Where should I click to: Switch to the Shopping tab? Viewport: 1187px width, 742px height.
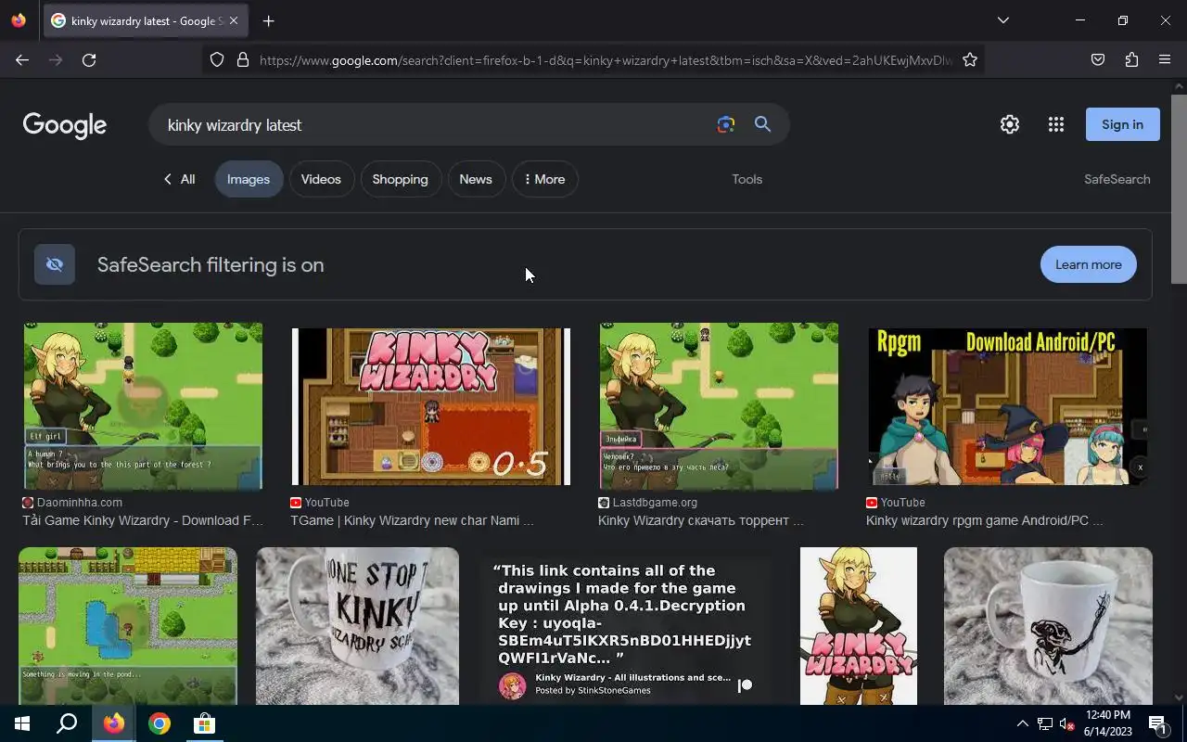point(400,179)
